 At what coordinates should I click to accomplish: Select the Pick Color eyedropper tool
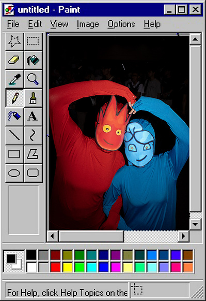point(14,79)
